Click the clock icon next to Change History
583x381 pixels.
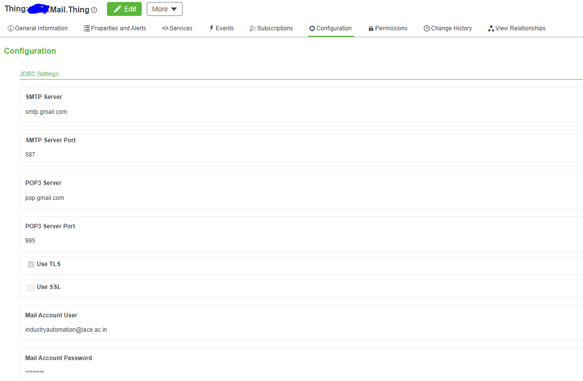426,28
